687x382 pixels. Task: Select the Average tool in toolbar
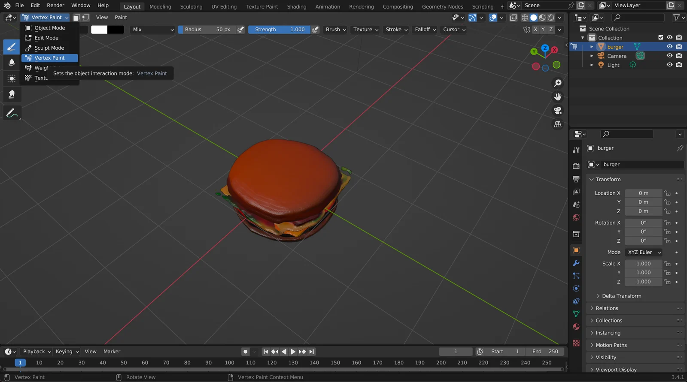12,78
